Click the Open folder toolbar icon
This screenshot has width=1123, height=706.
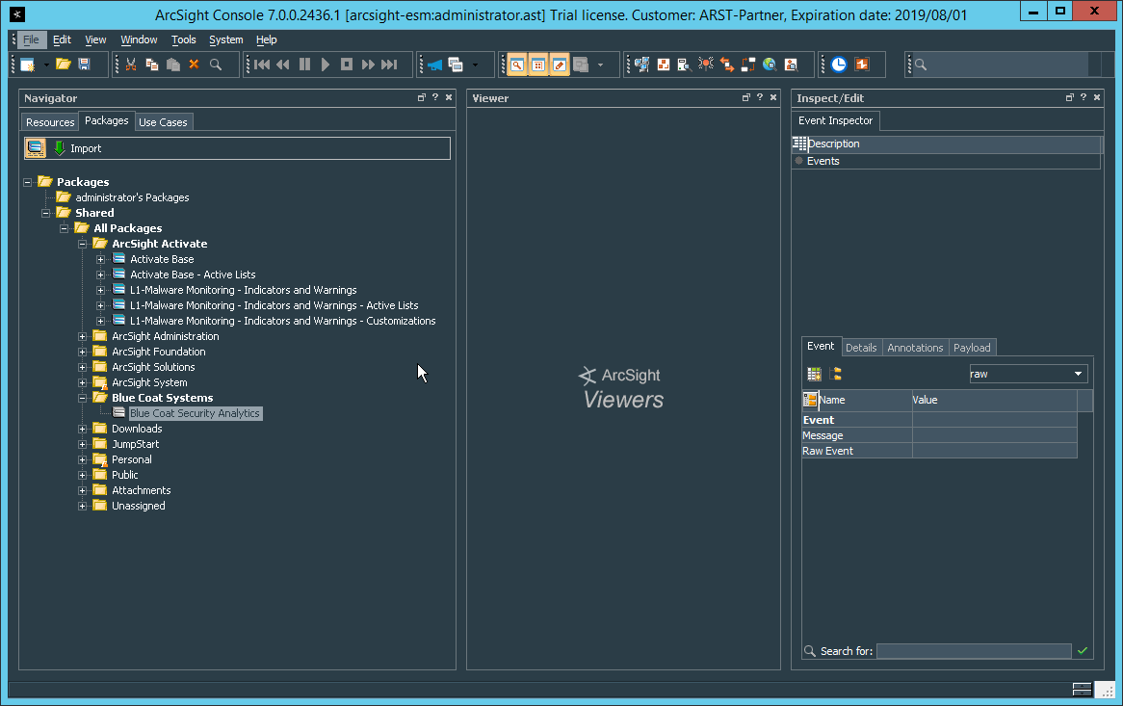click(63, 65)
